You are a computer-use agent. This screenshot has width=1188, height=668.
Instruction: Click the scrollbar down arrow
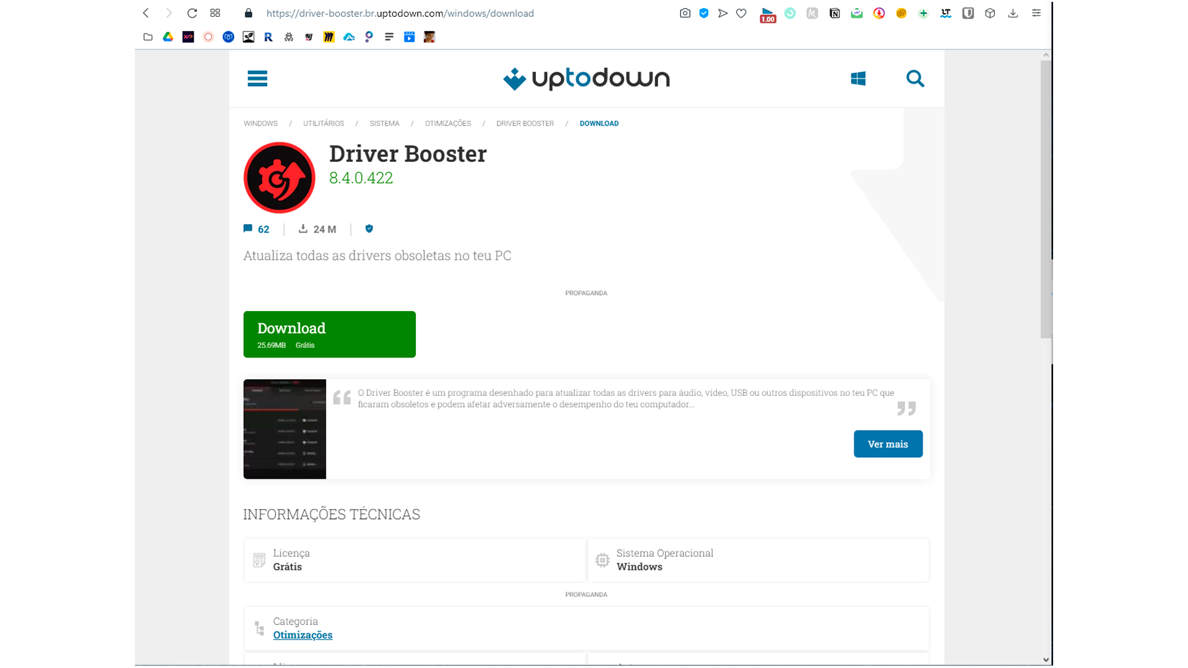pos(1046,660)
